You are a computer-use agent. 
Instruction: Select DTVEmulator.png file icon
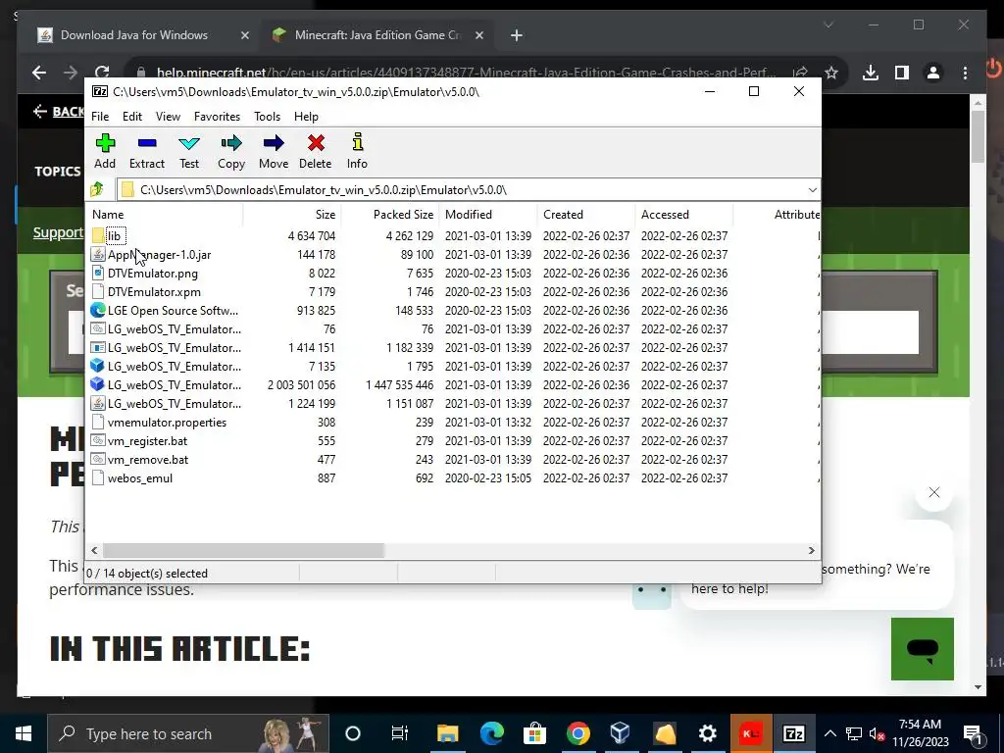point(97,273)
